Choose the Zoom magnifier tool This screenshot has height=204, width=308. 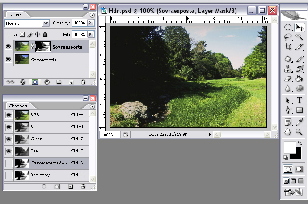pyautogui.click(x=300, y=132)
